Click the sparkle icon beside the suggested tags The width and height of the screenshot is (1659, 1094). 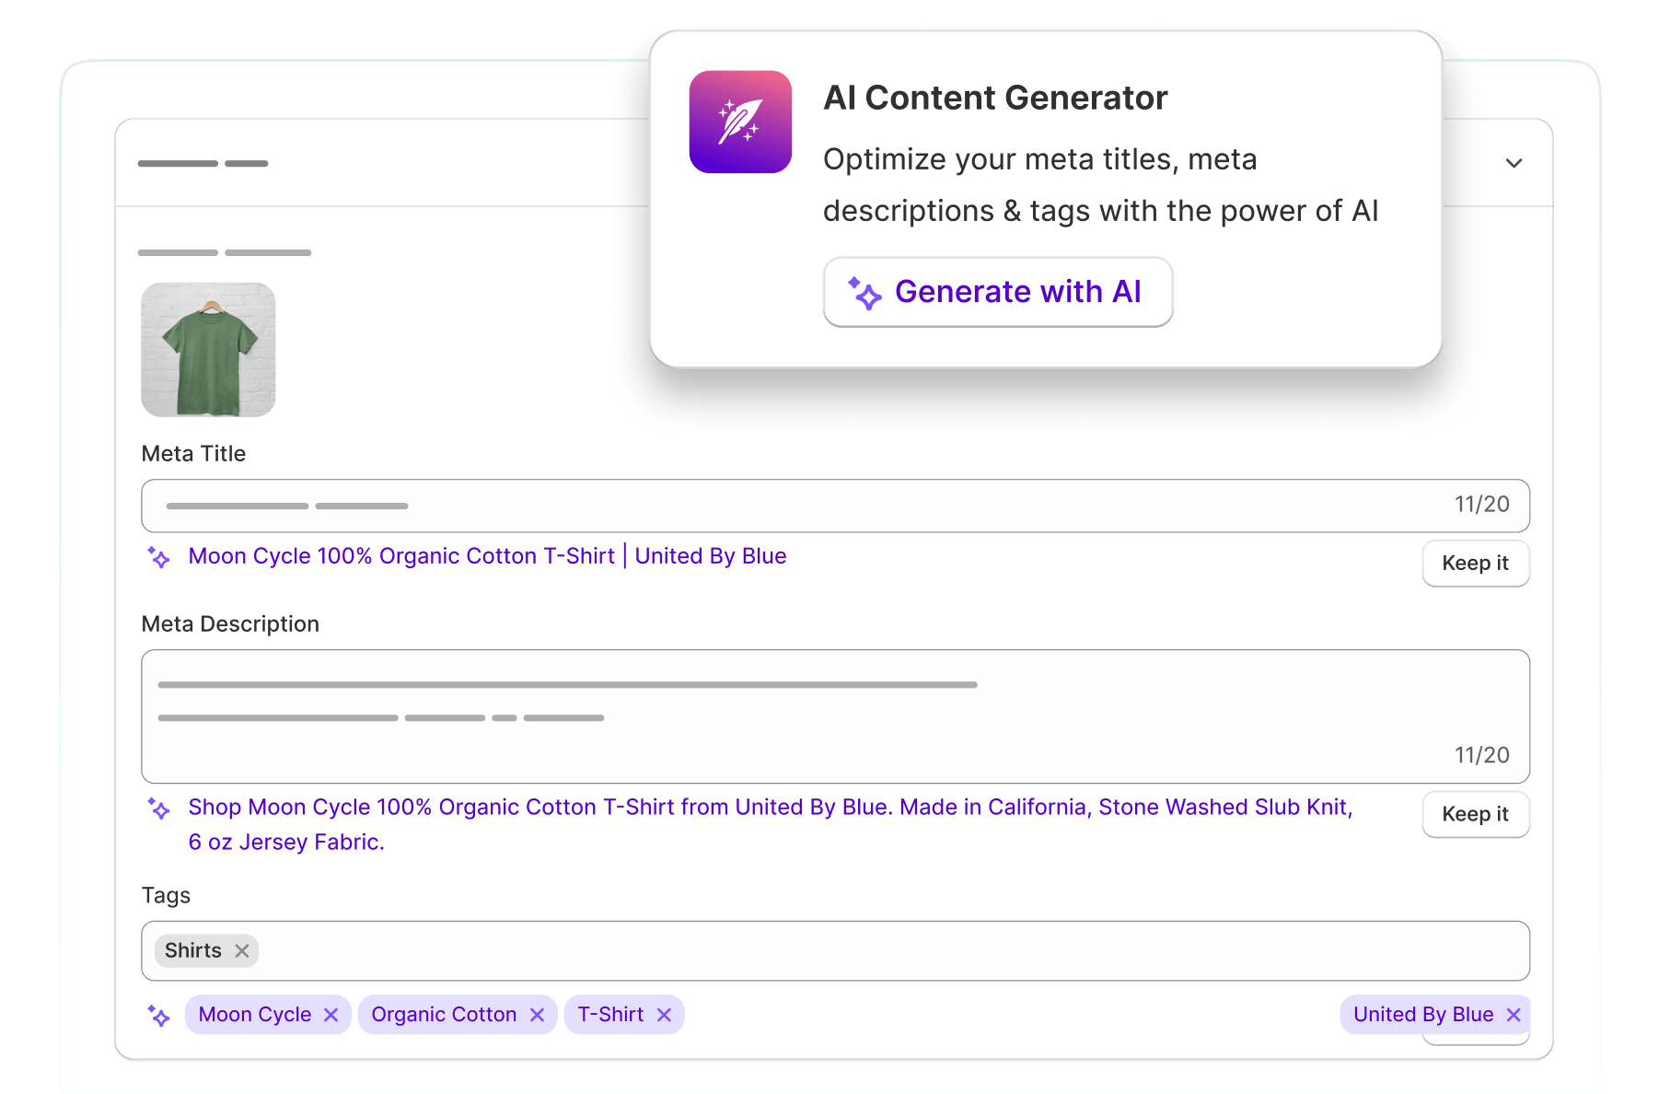click(158, 1016)
